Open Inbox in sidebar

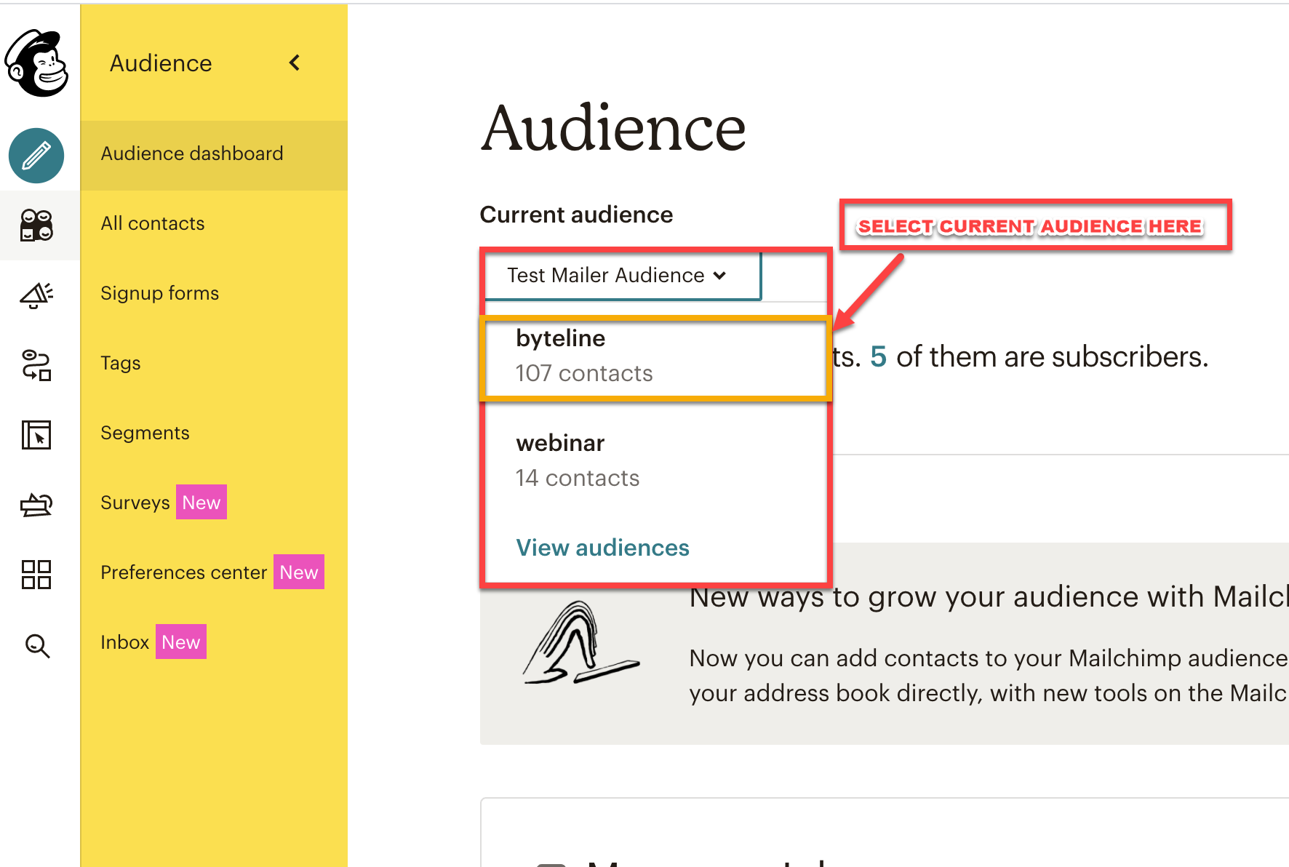point(125,642)
